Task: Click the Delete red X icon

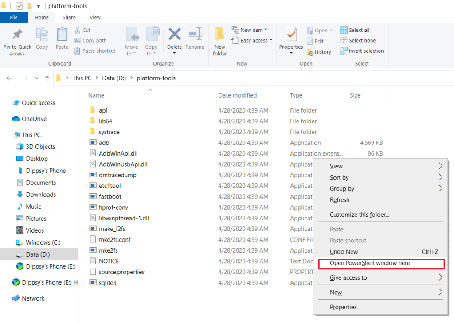Action: click(175, 34)
